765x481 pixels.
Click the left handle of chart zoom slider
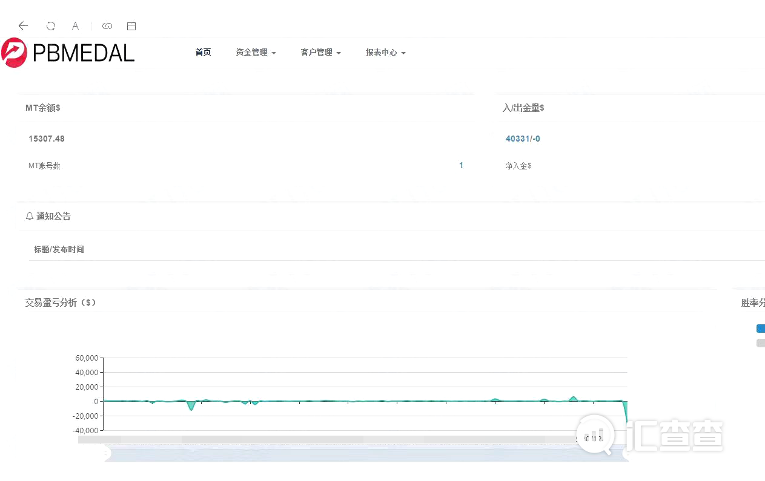tap(106, 454)
